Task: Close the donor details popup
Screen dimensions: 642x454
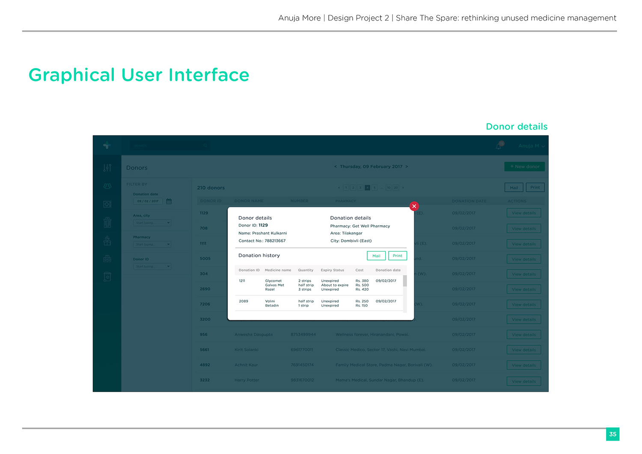Action: click(x=414, y=206)
